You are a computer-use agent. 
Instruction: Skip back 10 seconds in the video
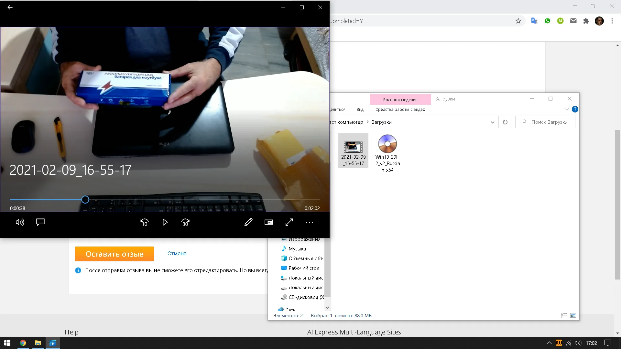click(144, 222)
